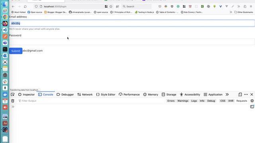Toggle the Requests console filter
255x143 pixels.
(x=242, y=101)
